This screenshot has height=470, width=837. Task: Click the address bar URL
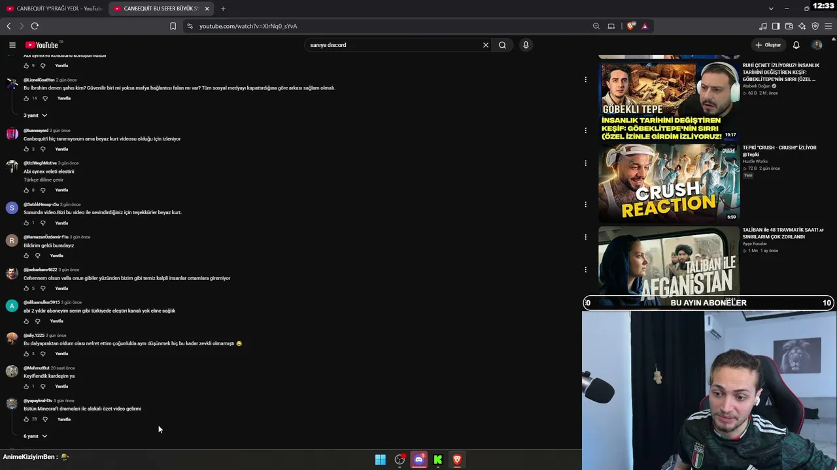click(x=248, y=26)
